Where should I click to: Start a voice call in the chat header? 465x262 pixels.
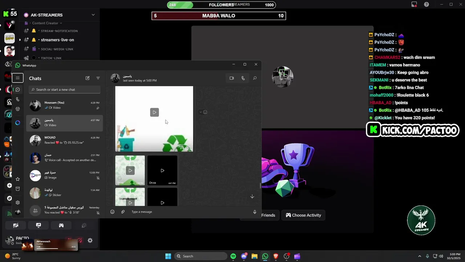pos(243,78)
